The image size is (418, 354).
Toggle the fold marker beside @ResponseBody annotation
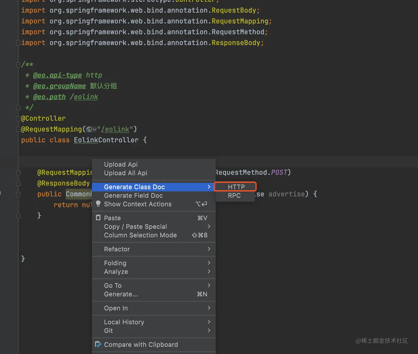coord(18,183)
